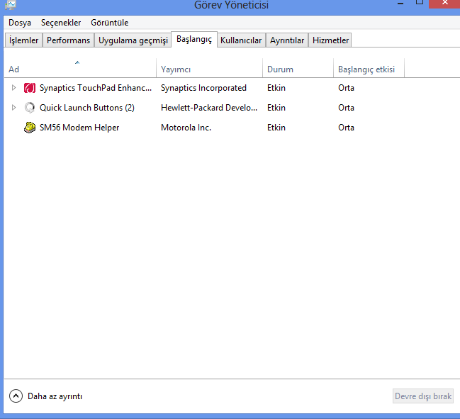The image size is (460, 419).
Task: Open the Kullanıcılar tab
Action: coord(242,40)
